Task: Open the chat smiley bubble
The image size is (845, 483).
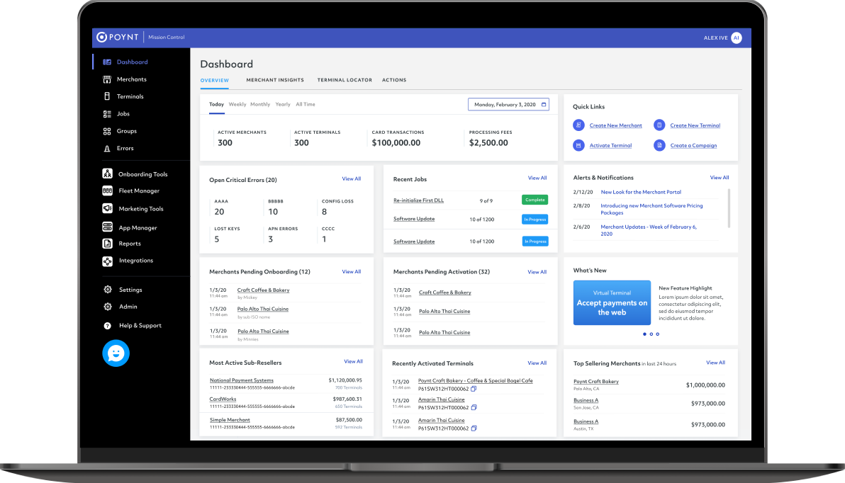Action: pos(116,353)
